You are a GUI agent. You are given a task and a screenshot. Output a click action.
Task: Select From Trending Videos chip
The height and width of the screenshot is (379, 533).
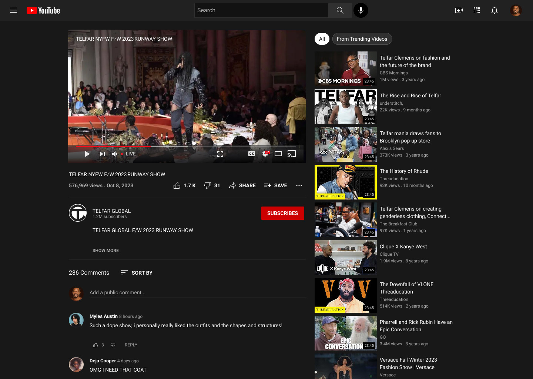(362, 39)
